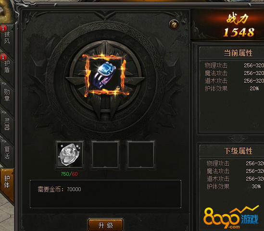Click the 升级 upgrade button

[106, 225]
